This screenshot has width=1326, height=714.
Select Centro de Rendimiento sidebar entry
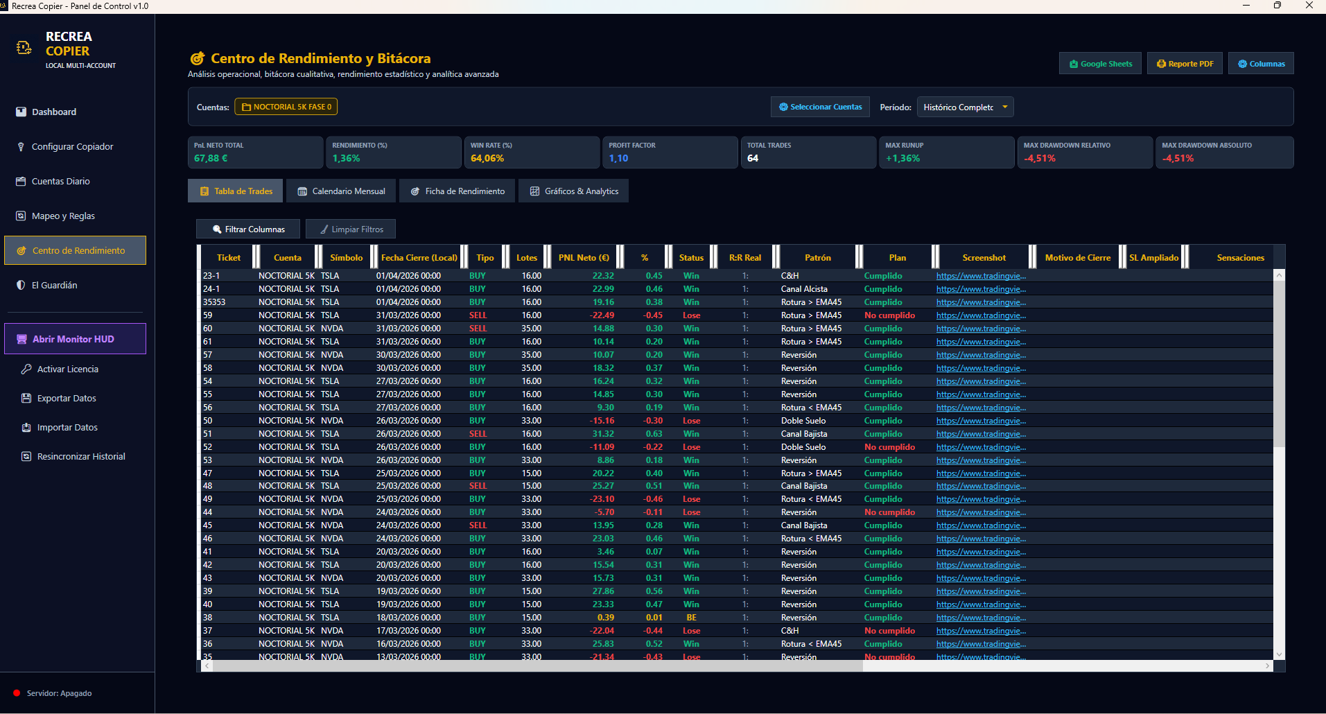click(75, 250)
